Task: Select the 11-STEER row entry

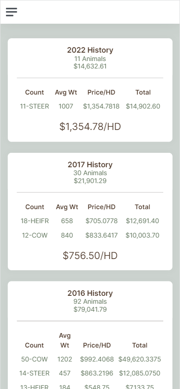Action: point(35,106)
